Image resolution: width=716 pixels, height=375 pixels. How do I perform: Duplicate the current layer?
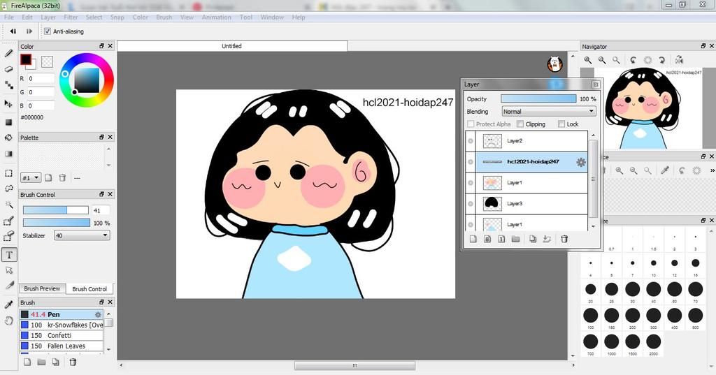532,239
